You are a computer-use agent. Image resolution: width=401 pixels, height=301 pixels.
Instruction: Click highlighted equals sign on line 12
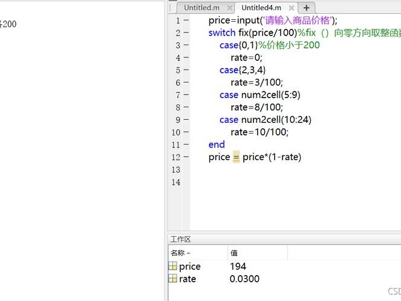(x=236, y=157)
